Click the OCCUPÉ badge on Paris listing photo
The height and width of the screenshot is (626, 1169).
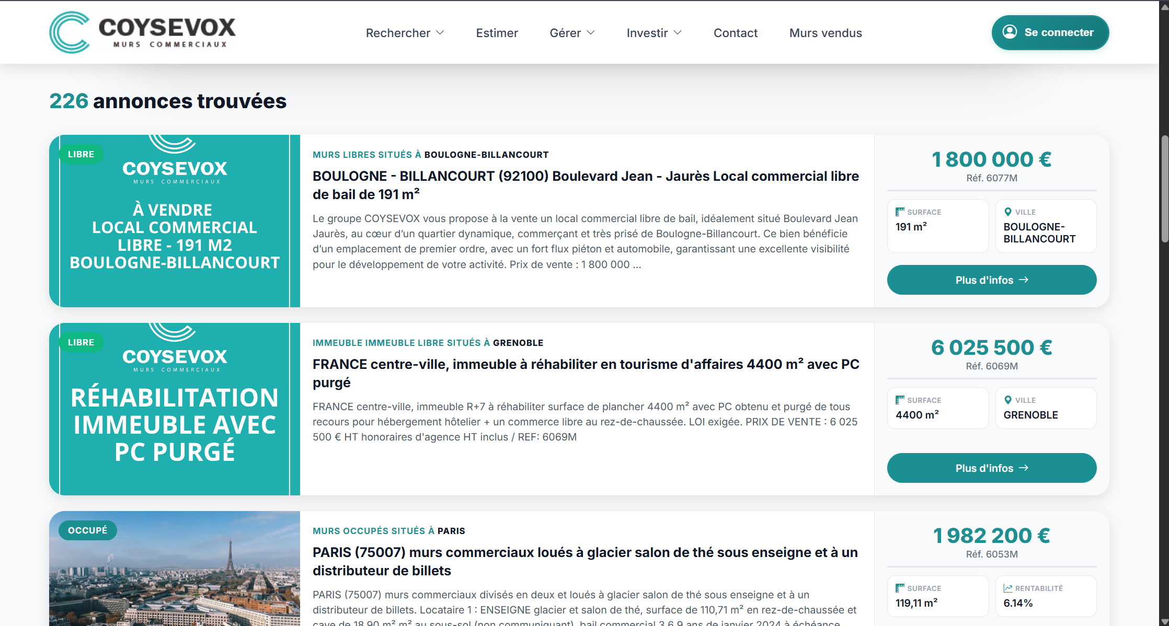87,530
